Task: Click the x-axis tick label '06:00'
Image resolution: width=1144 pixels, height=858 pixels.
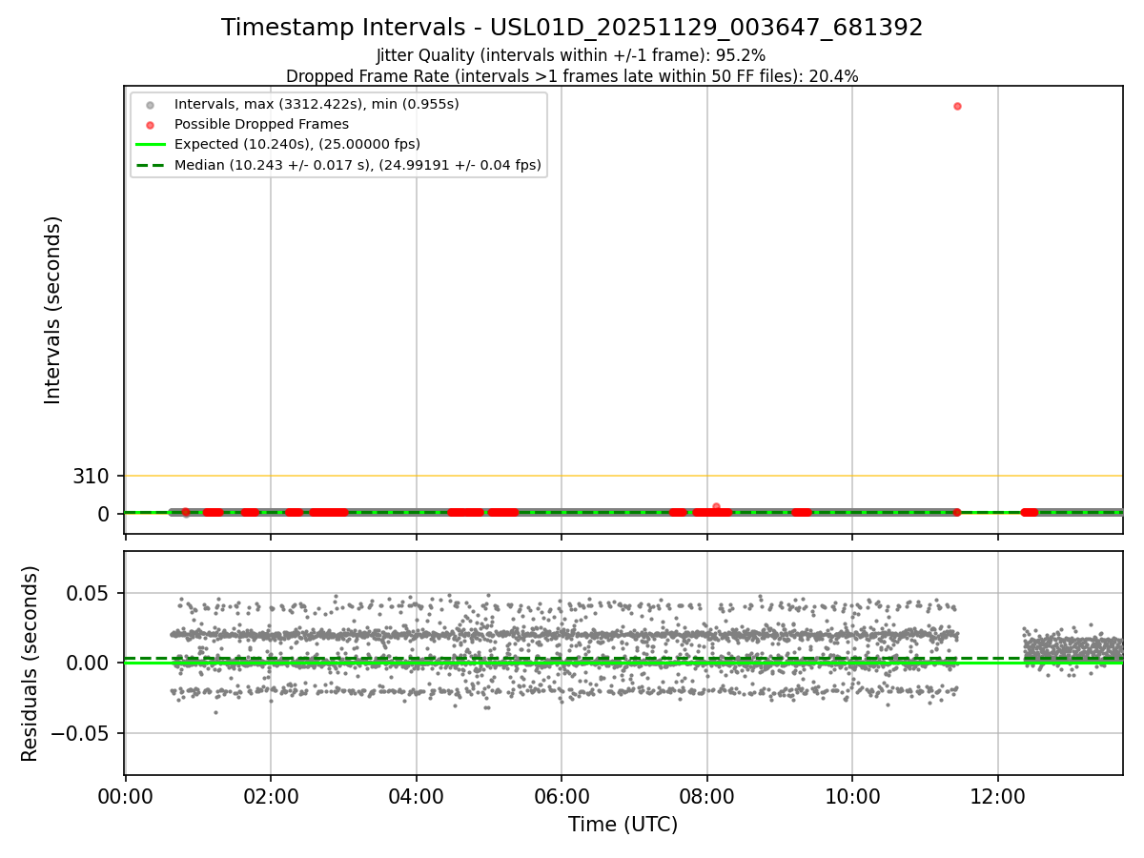Action: (562, 796)
